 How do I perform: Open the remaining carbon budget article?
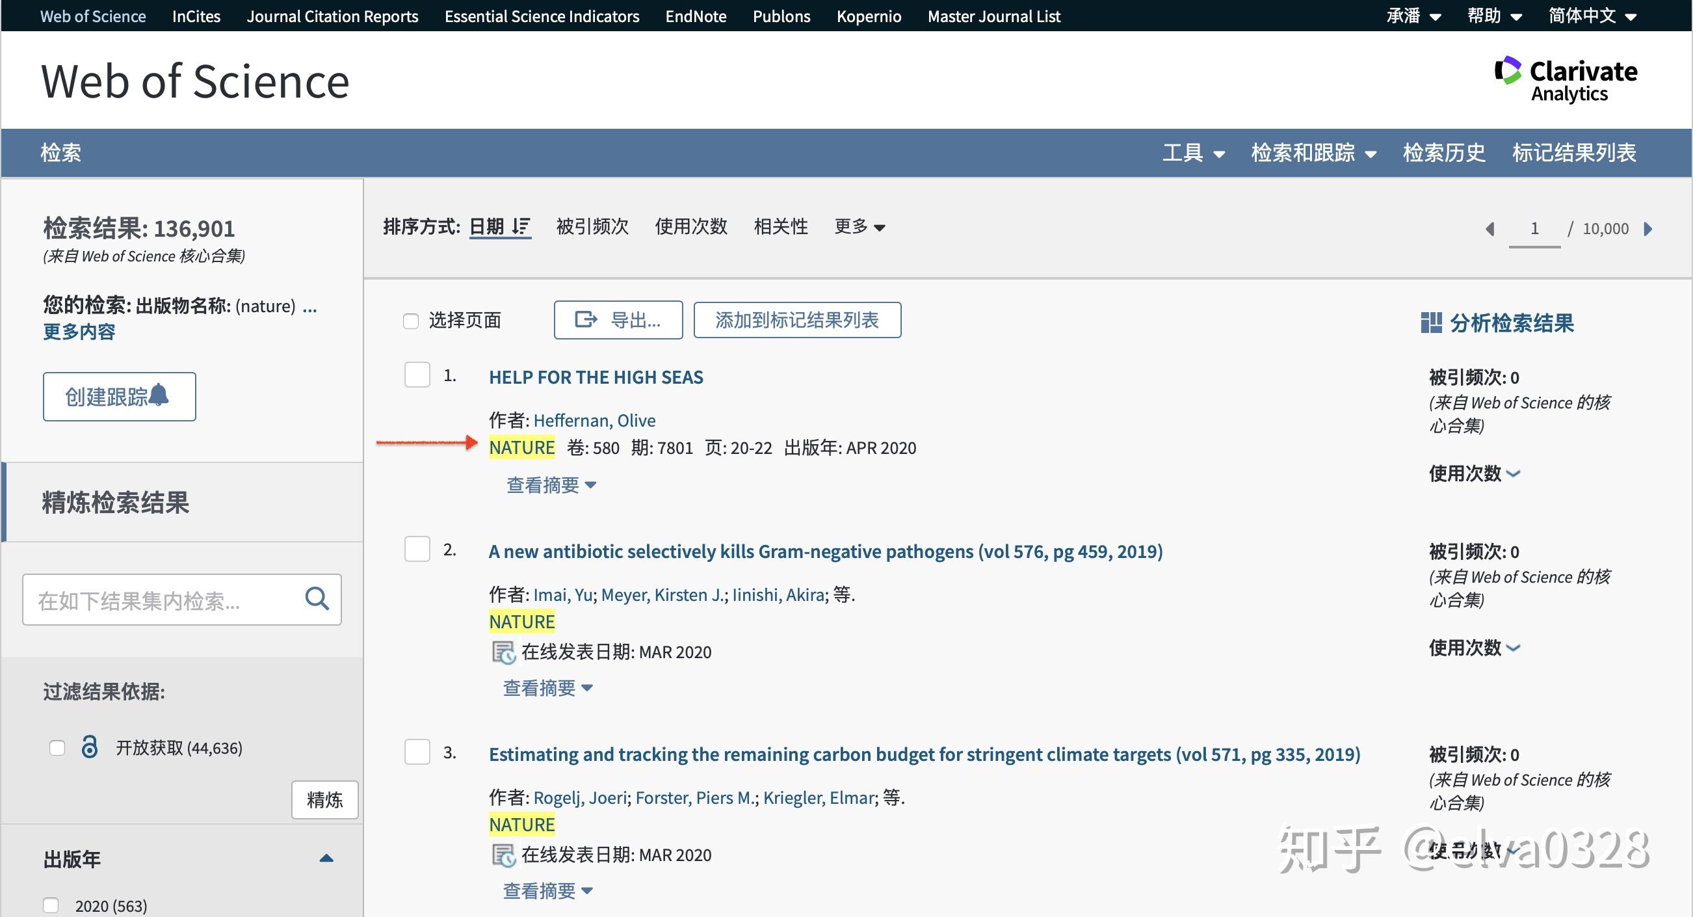(924, 754)
